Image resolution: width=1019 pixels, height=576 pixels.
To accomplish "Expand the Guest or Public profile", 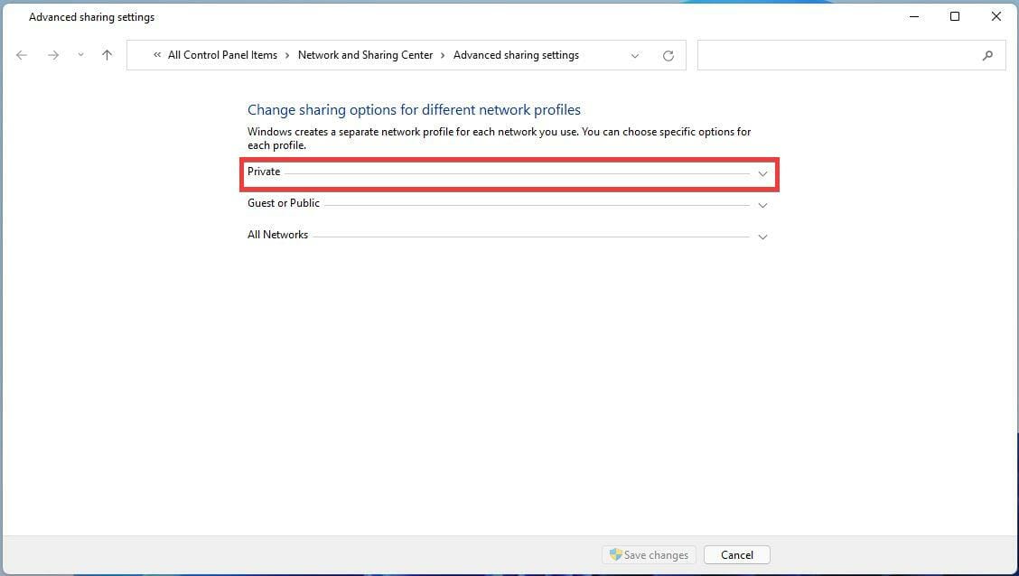I will (763, 205).
